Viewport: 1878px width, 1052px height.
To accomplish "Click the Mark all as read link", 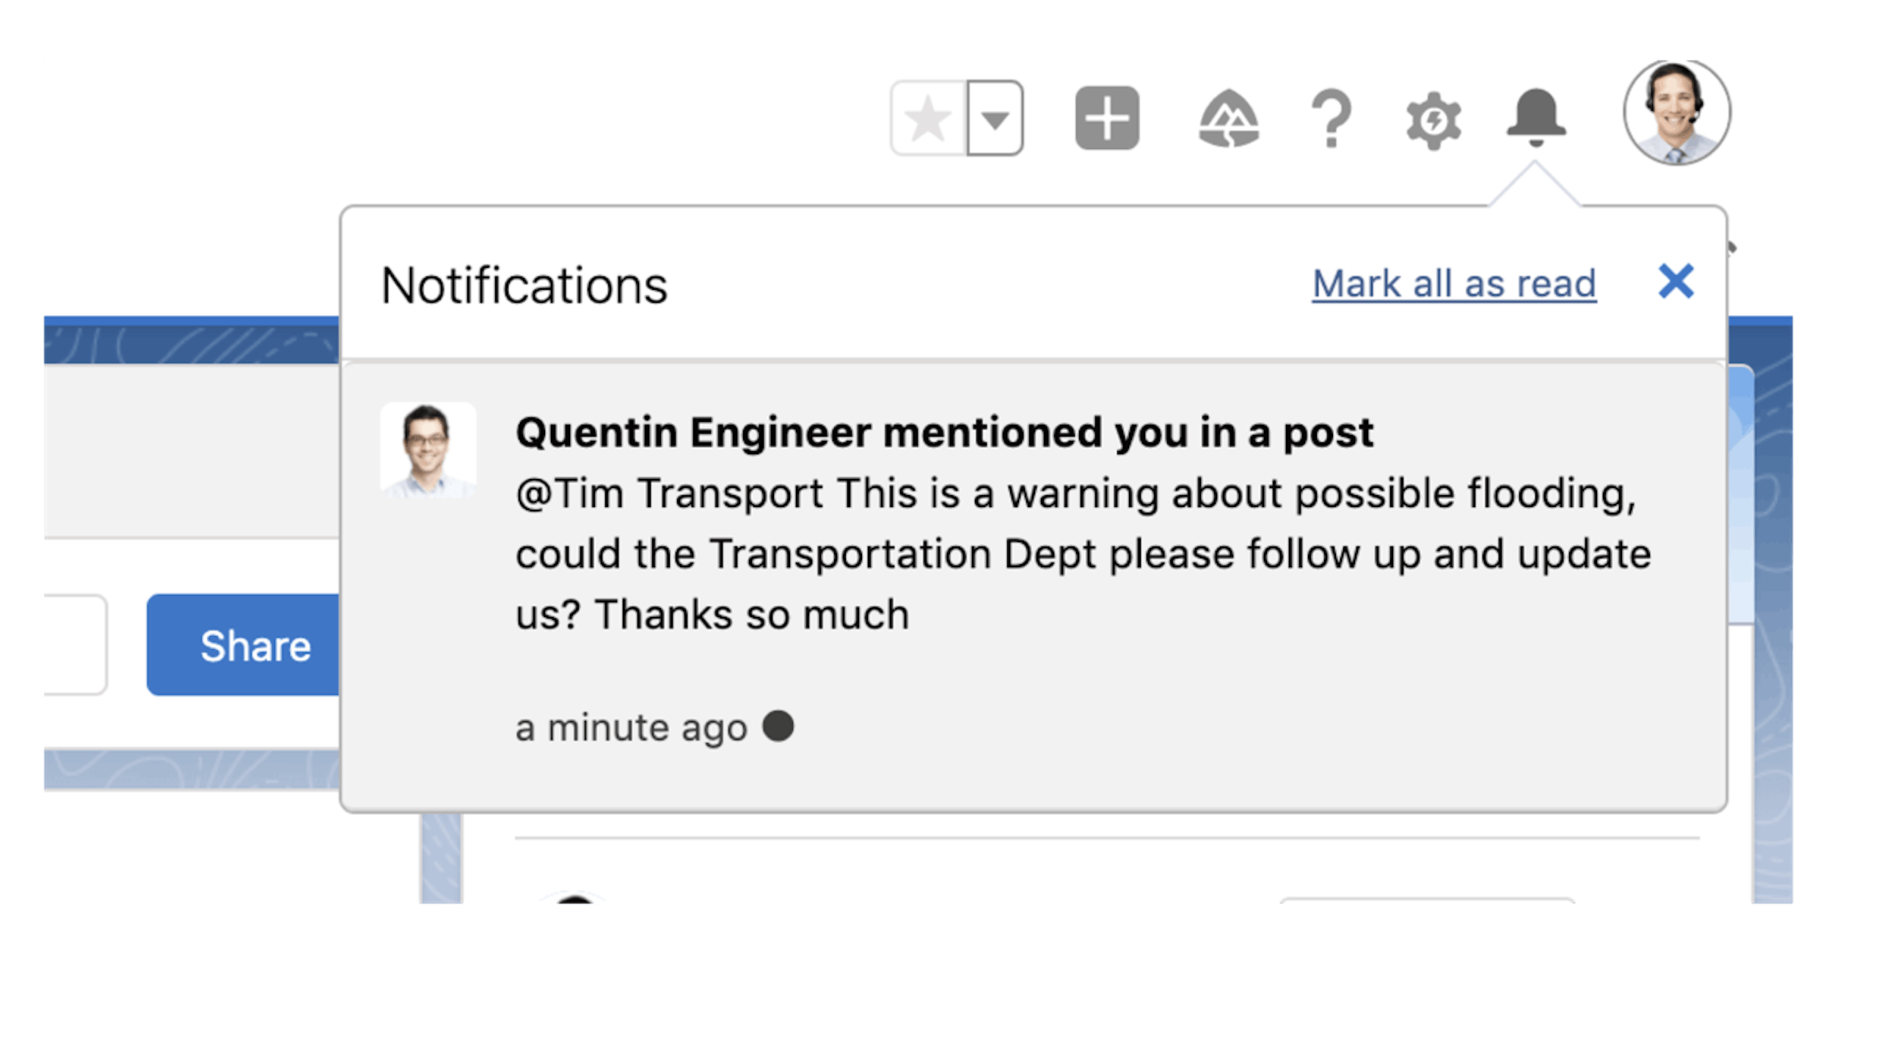I will pyautogui.click(x=1454, y=284).
